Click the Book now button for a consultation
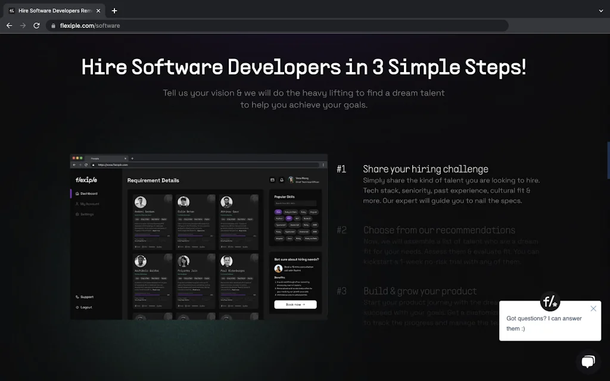The width and height of the screenshot is (610, 381). point(295,304)
